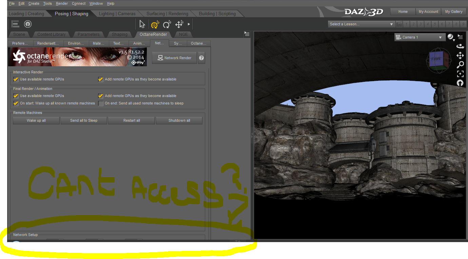Image resolution: width=468 pixels, height=259 pixels.
Task: Click the viewport reset camera arrow
Action: click(460, 83)
